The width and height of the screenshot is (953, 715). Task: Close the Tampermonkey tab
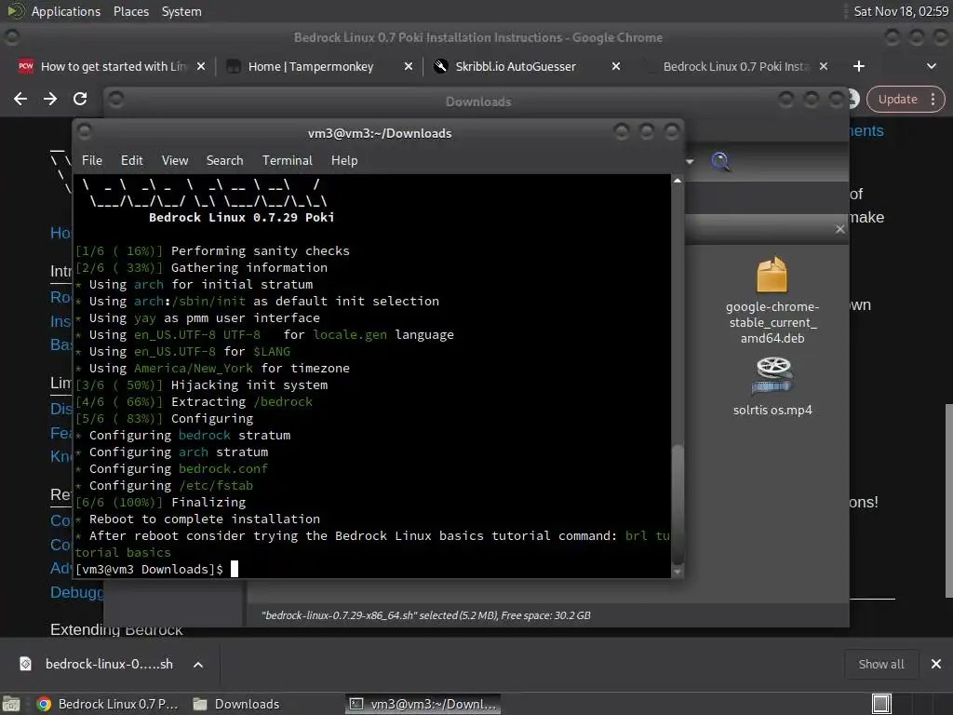coord(409,66)
